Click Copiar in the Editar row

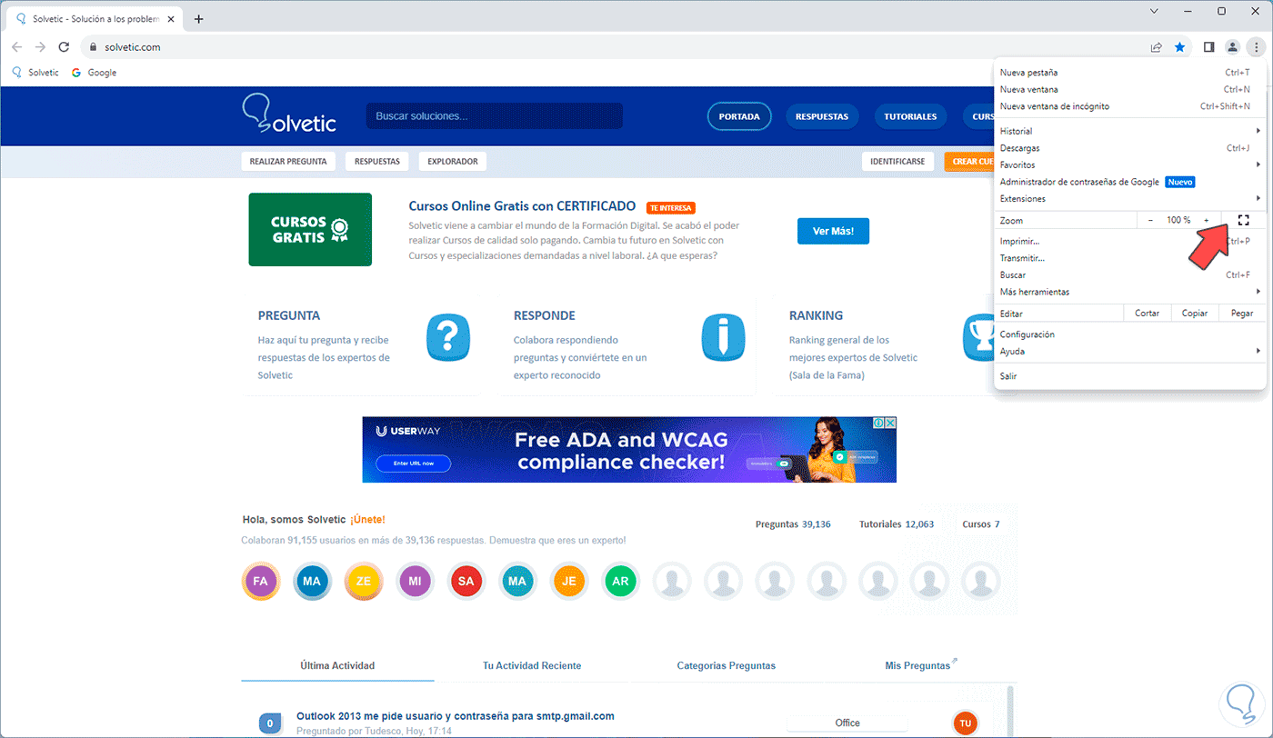tap(1195, 313)
